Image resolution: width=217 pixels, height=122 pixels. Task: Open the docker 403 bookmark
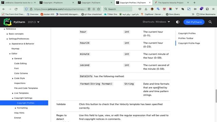47,14
